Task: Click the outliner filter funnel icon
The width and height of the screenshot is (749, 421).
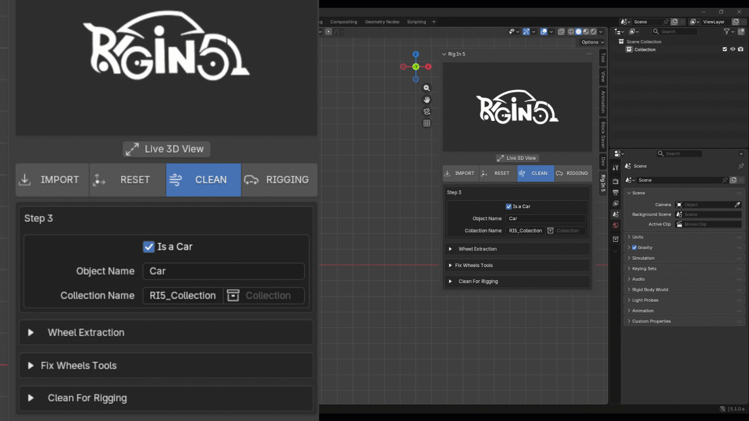Action: tap(727, 32)
